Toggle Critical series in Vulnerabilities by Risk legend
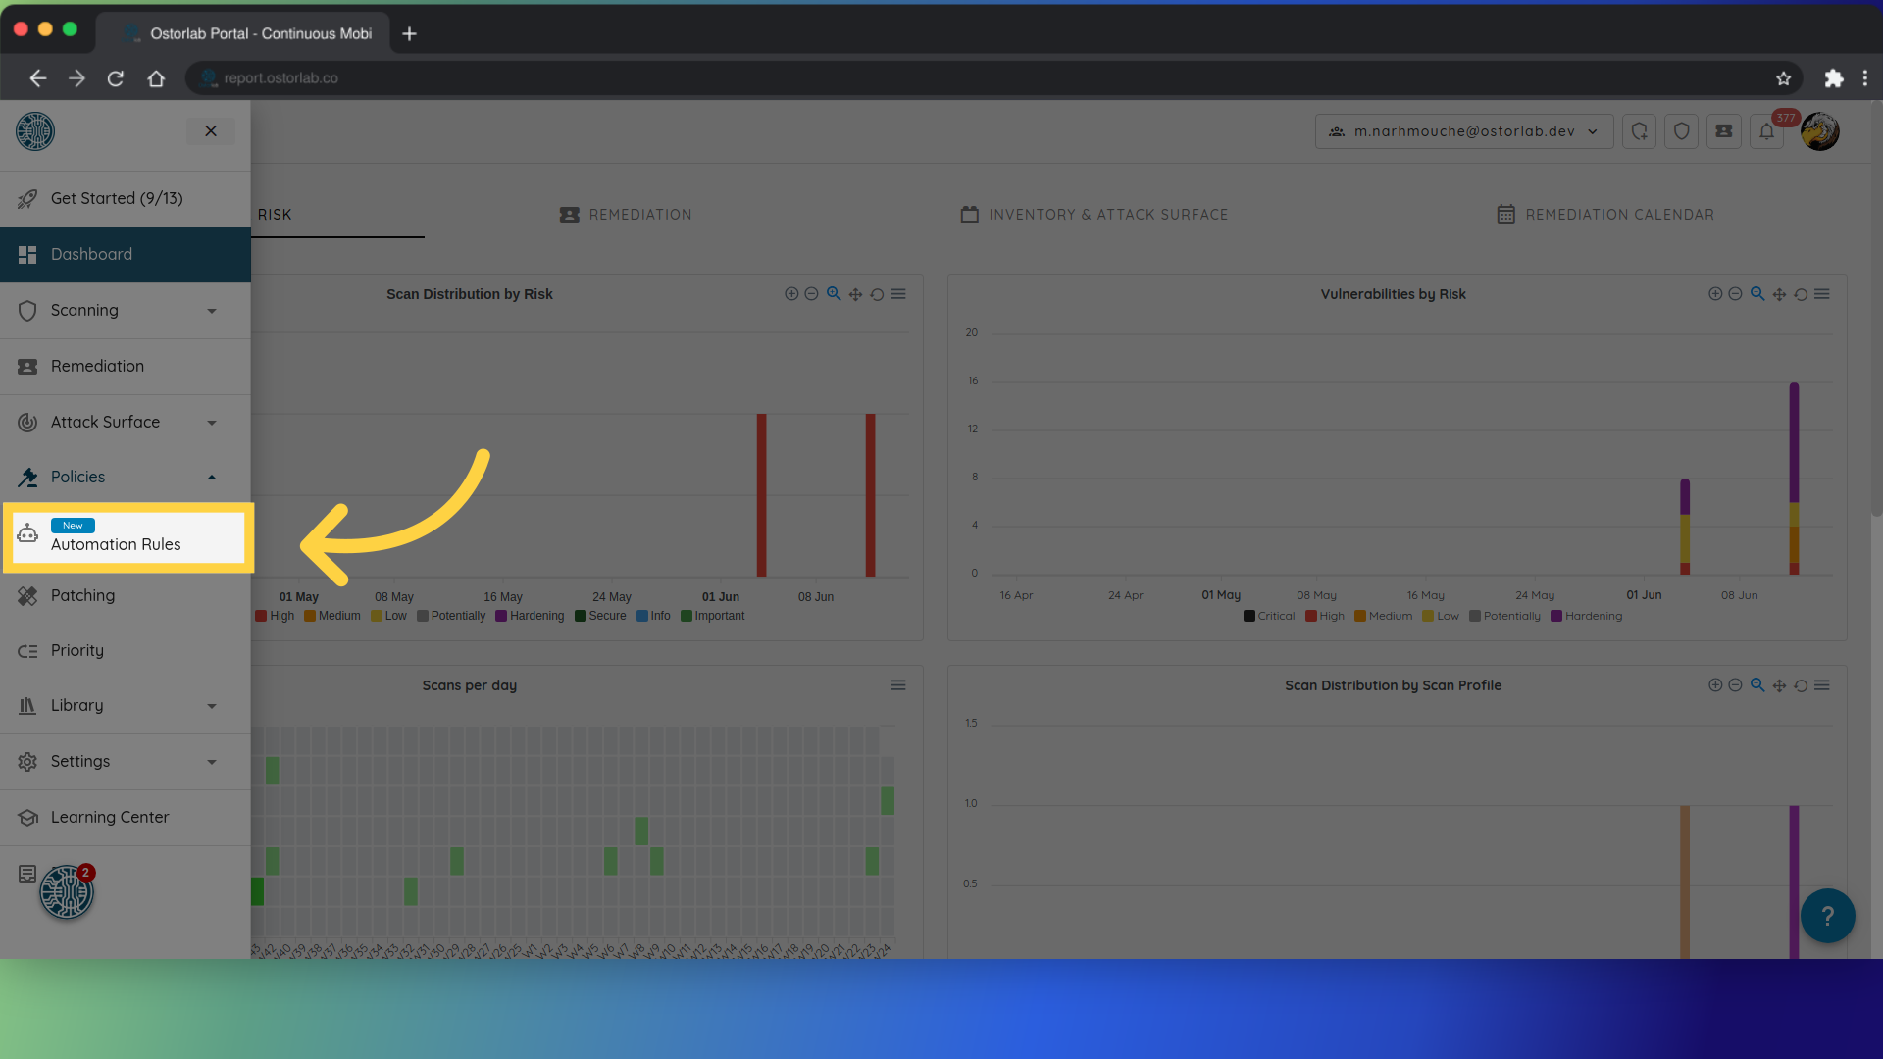 [x=1270, y=616]
